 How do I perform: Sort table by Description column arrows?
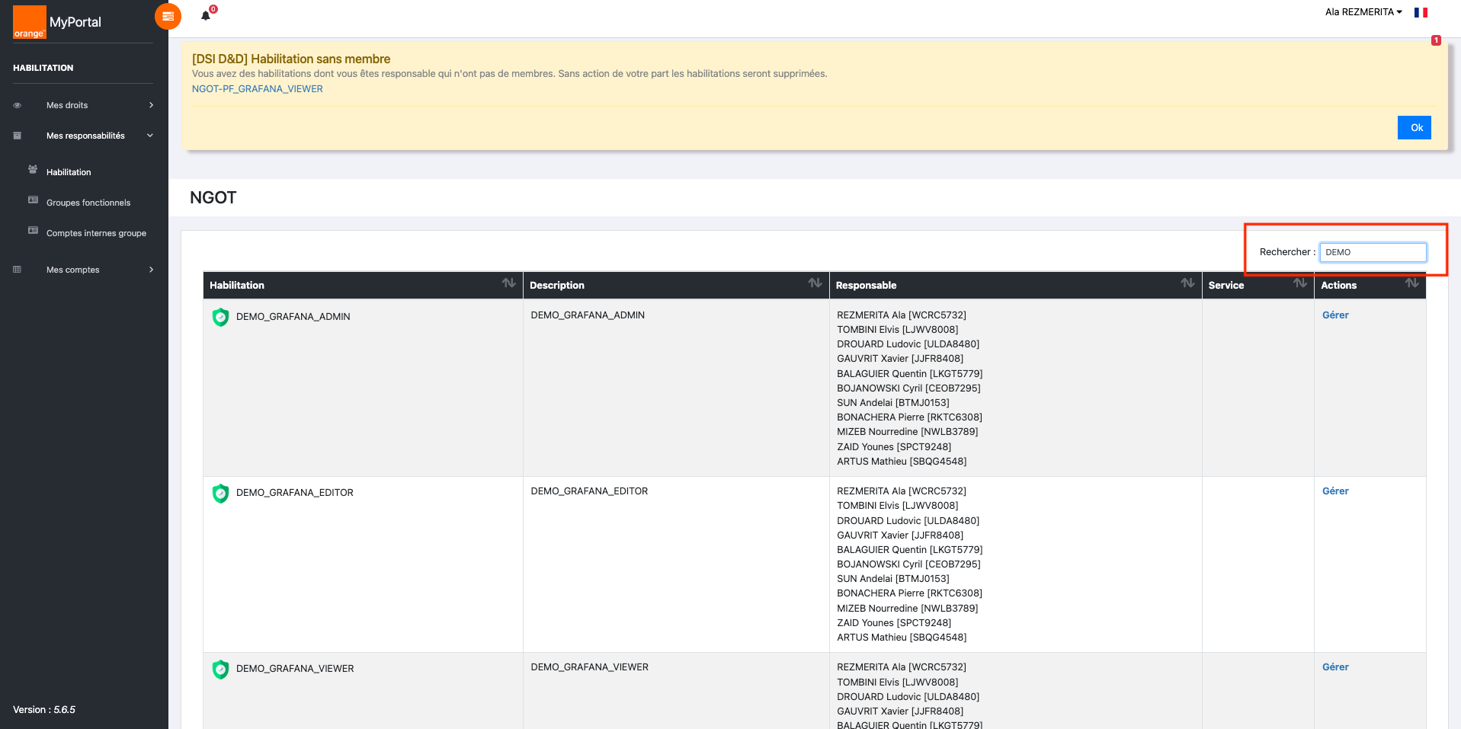coord(815,283)
